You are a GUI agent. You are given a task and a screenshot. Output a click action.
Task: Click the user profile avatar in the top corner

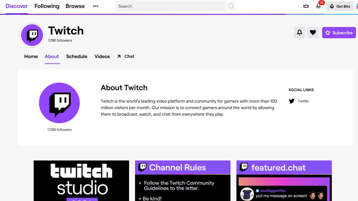357,6
